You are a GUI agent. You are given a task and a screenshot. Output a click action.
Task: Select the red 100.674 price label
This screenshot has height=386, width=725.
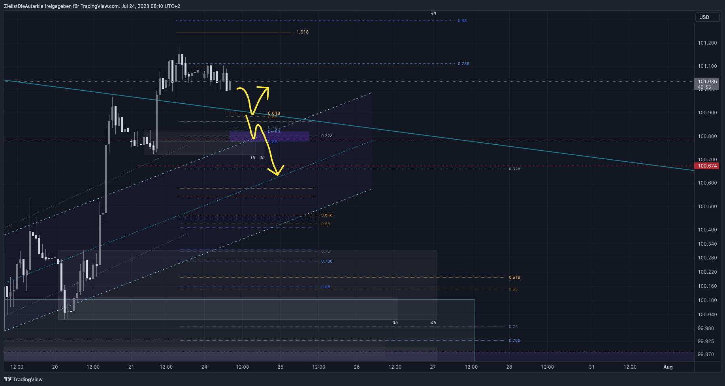tap(707, 166)
